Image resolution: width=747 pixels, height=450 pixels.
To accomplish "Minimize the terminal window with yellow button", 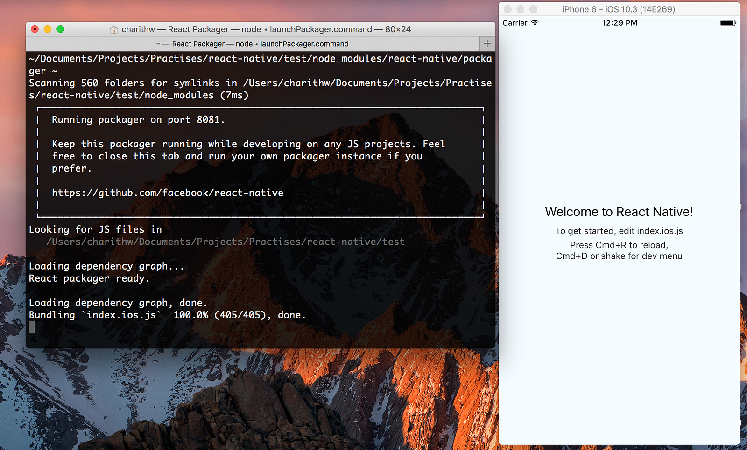I will [x=48, y=29].
